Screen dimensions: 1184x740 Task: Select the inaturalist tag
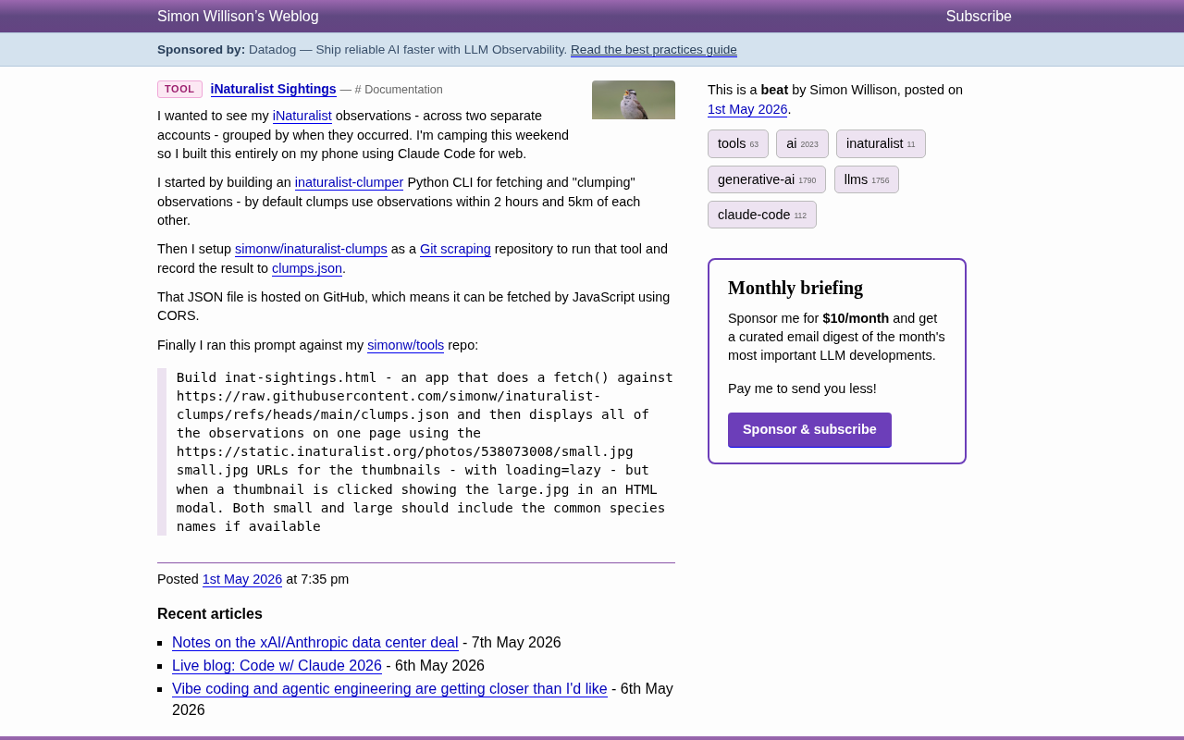tap(881, 143)
